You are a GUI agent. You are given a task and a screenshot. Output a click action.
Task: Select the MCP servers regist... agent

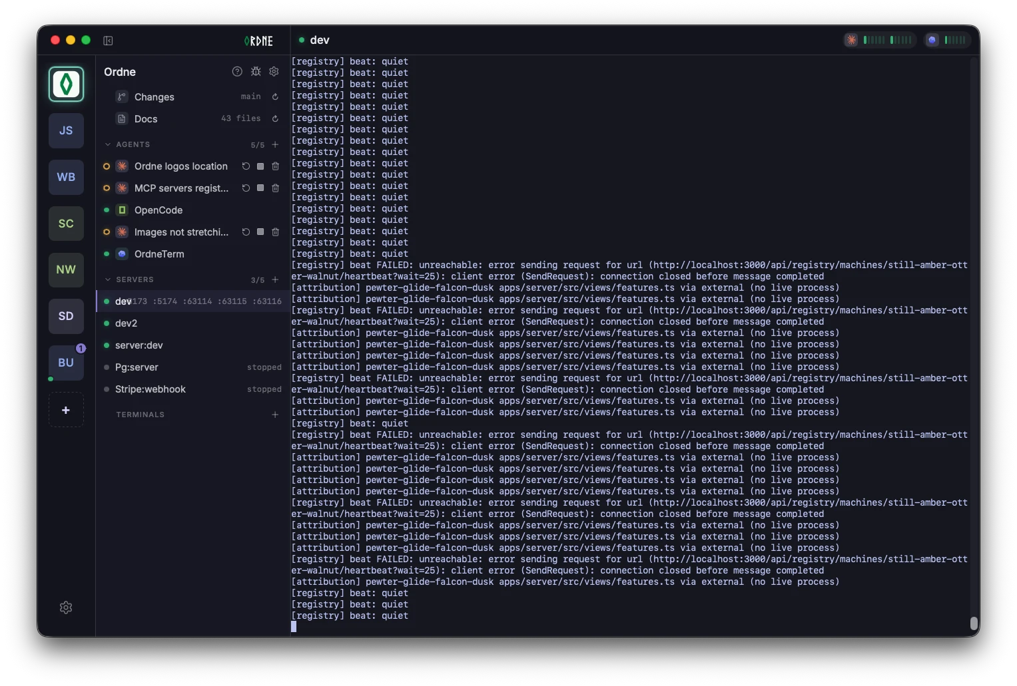[x=181, y=188]
